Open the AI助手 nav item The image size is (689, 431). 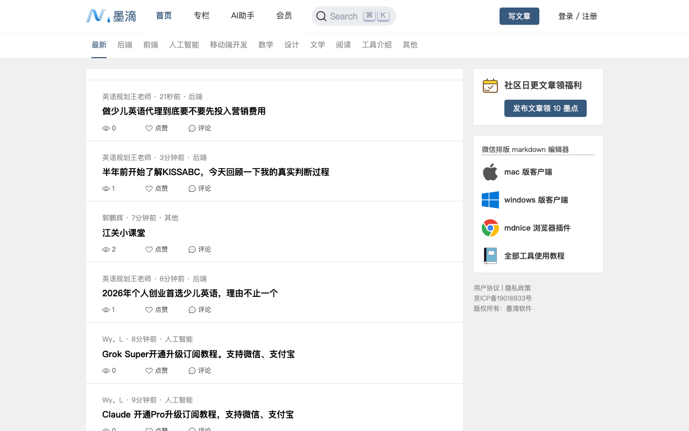(243, 16)
